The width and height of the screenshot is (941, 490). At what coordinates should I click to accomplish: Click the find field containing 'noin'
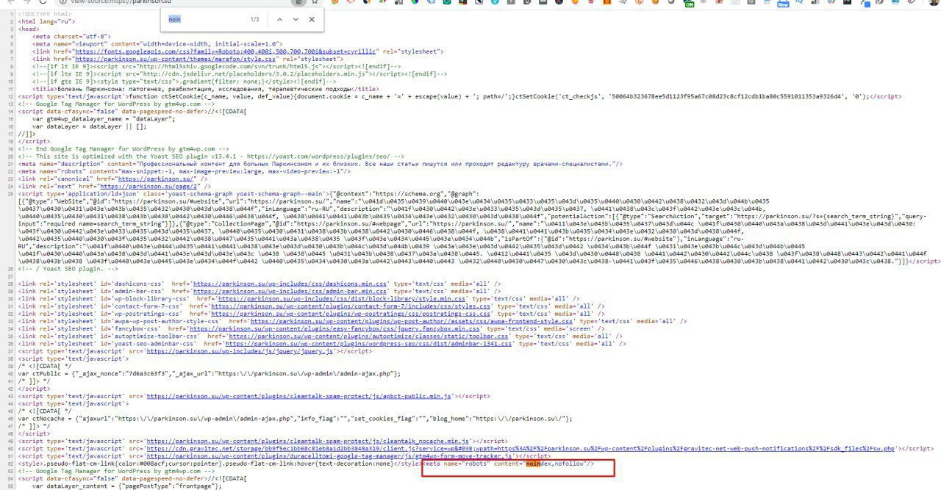(206, 19)
